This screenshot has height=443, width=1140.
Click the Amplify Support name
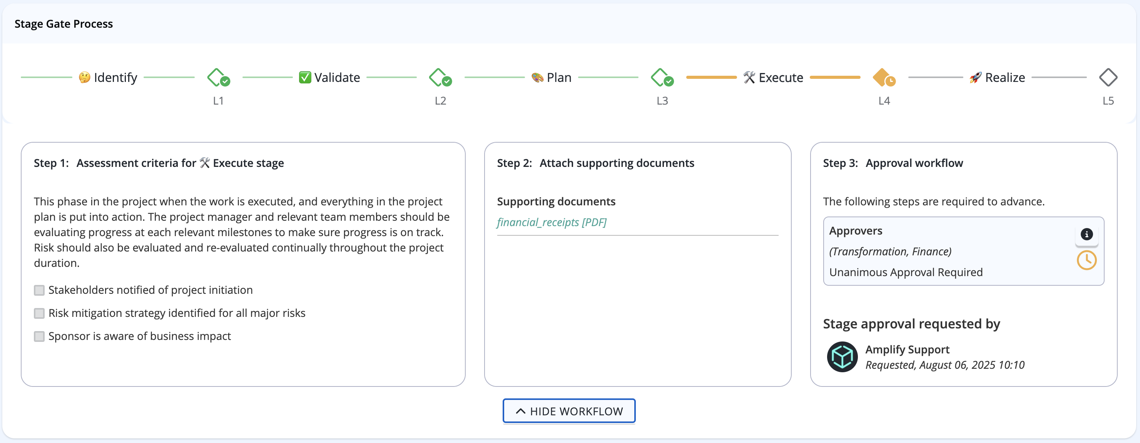tap(907, 349)
